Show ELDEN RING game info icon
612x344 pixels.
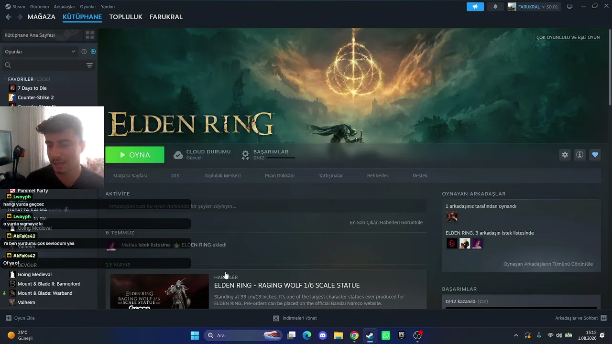(x=580, y=155)
